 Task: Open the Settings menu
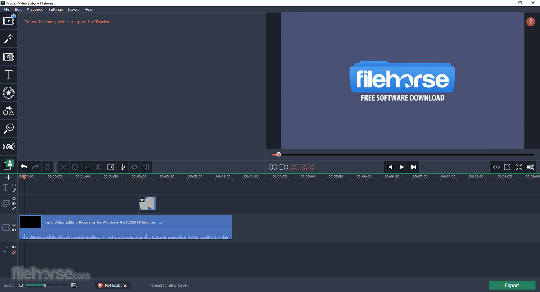[55, 9]
